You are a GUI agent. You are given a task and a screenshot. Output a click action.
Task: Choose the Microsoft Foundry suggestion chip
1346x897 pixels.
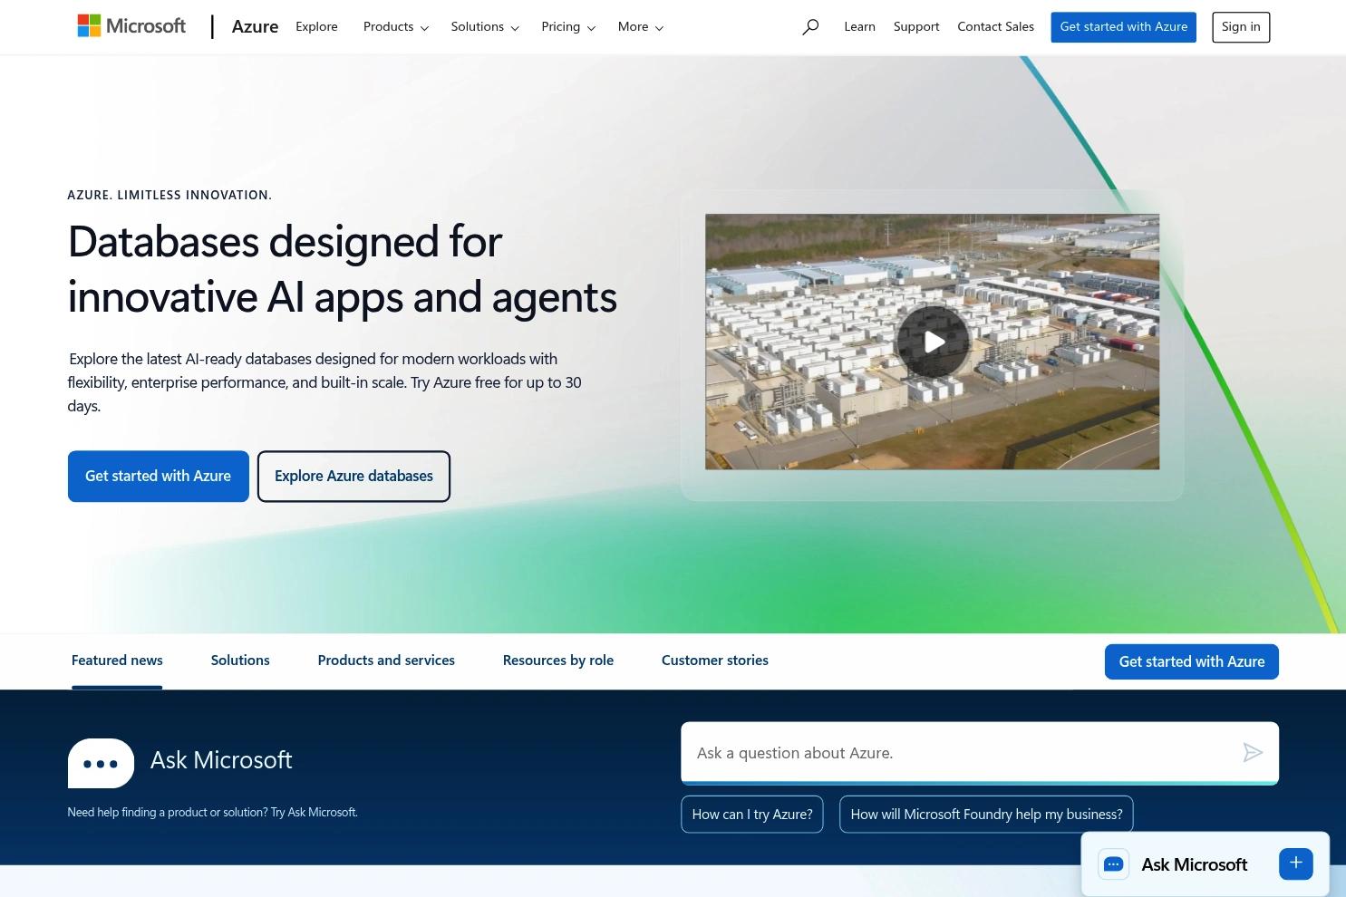coord(986,815)
